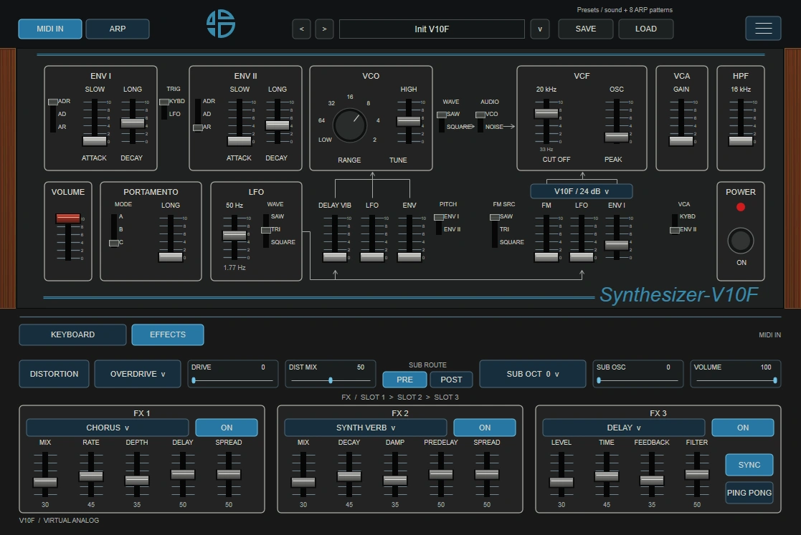Click the SUB OSC slider
This screenshot has height=535, width=801.
pos(638,380)
